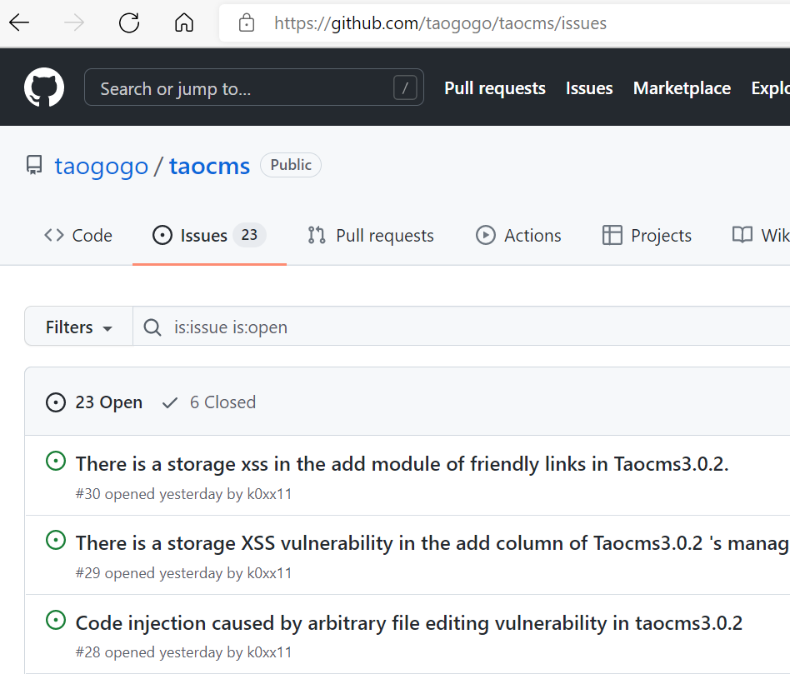Open the Code tab
Viewport: 790px width, 674px height.
pyautogui.click(x=78, y=236)
